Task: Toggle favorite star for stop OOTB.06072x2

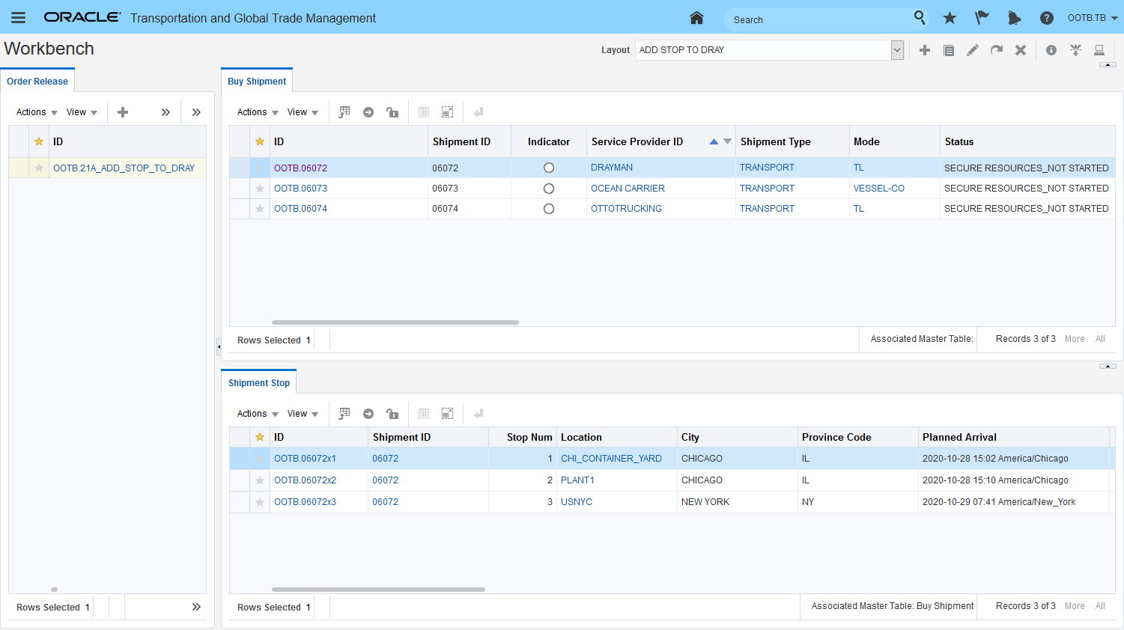Action: [260, 480]
